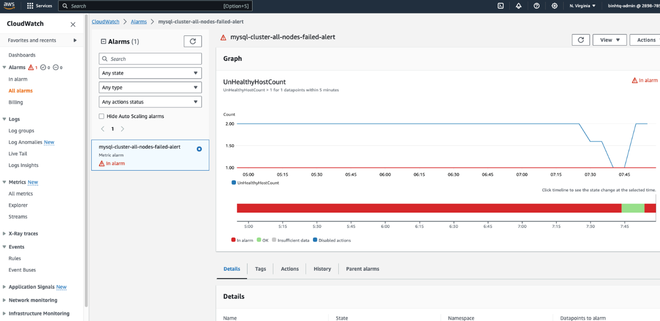Click the OK count icon in sidebar

click(43, 67)
